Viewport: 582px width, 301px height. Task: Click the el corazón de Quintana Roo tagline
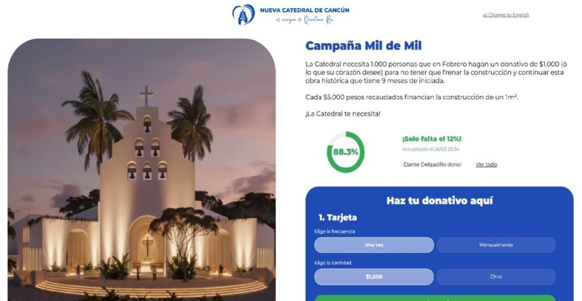click(305, 20)
